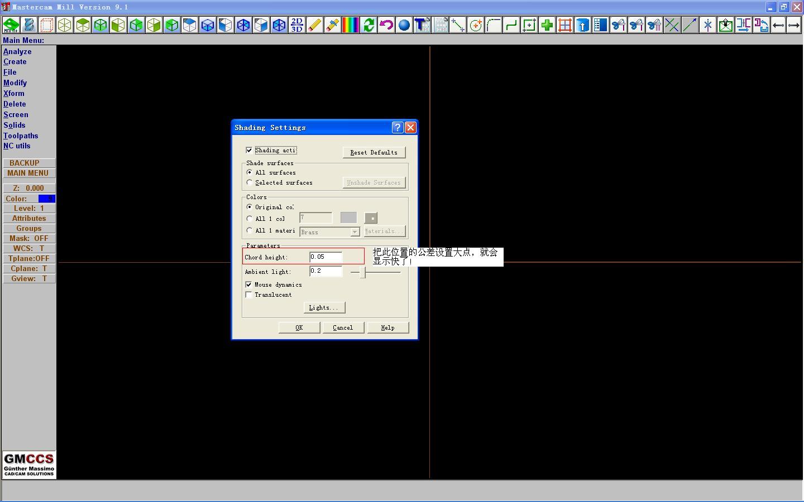Screen dimensions: 804x502
Task: Click the green plus icon
Action: (x=547, y=25)
